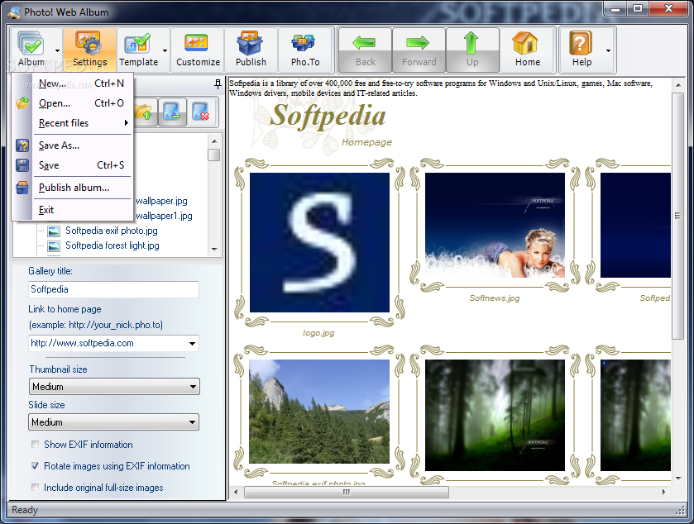Click the remove image minus icon
The image size is (694, 524).
tap(172, 112)
